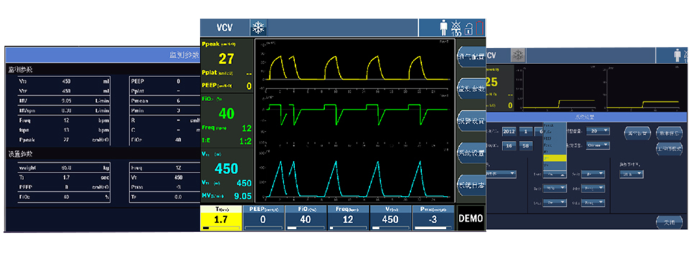Select the Ti 1.7 parameter tile
Viewport: 693px width, 260px height.
coord(220,219)
